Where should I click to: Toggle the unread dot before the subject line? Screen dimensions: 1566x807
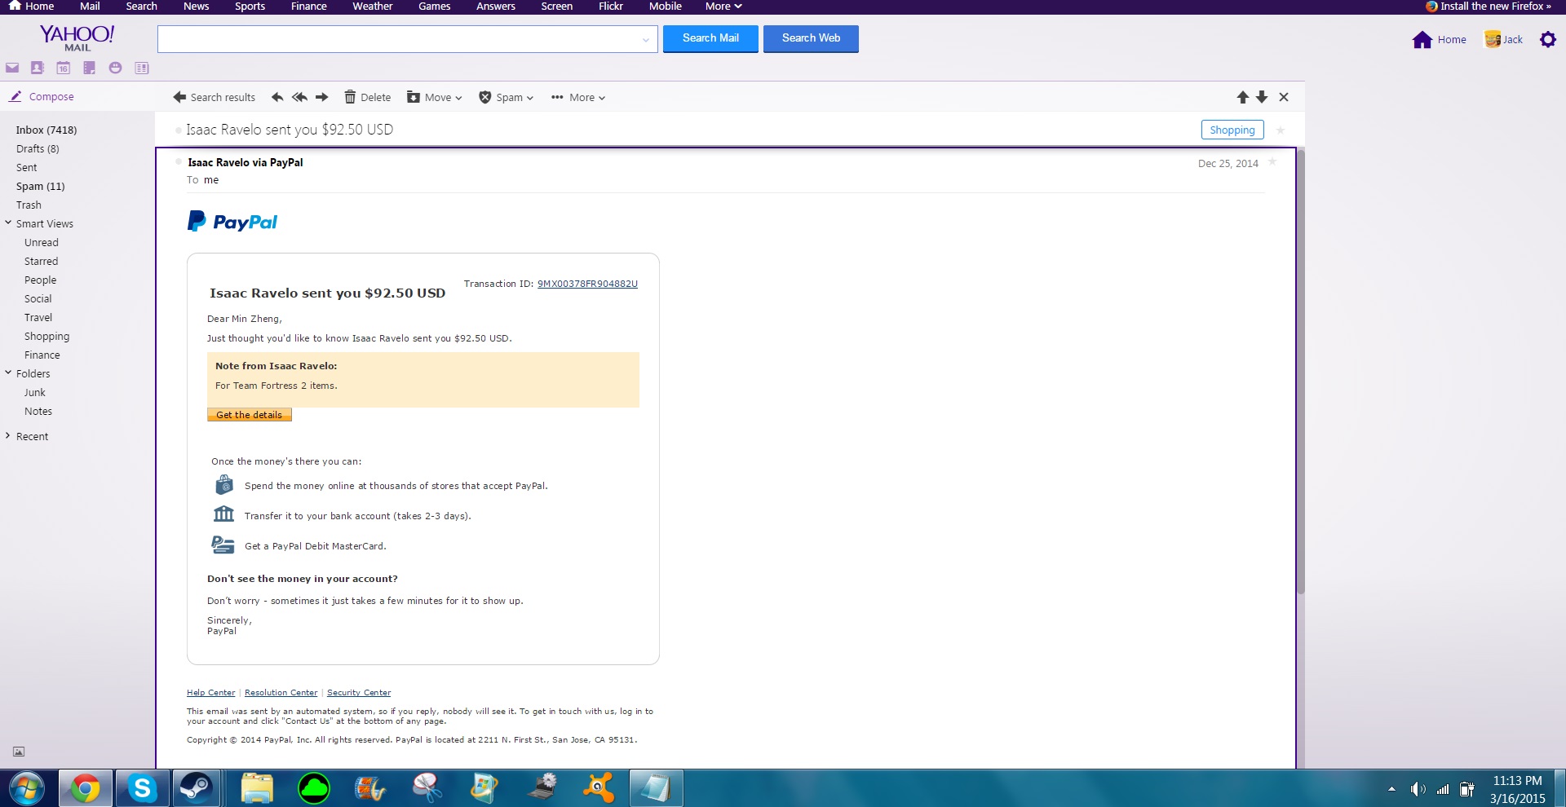pos(179,130)
